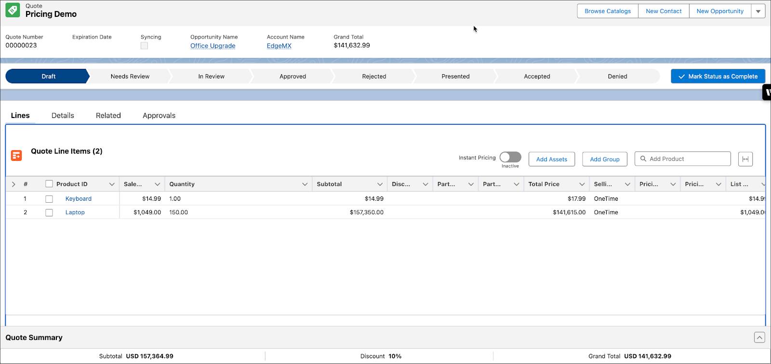Viewport: 771px width, 364px height.
Task: Select the Needs Review stage
Action: [130, 76]
